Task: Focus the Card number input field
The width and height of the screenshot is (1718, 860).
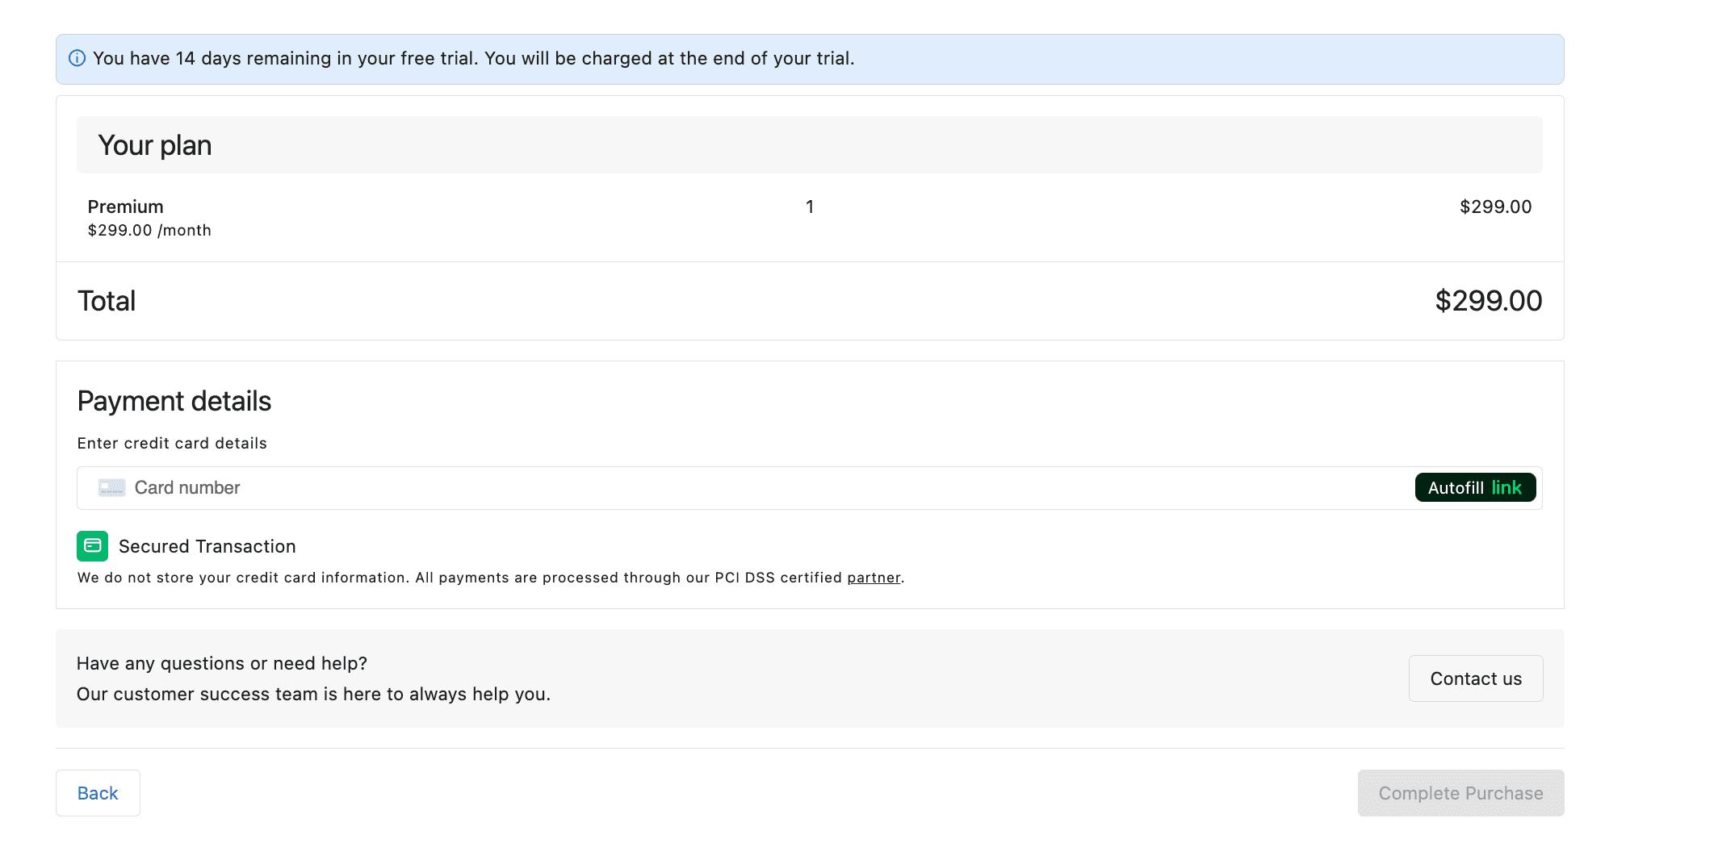Action: pos(727,487)
